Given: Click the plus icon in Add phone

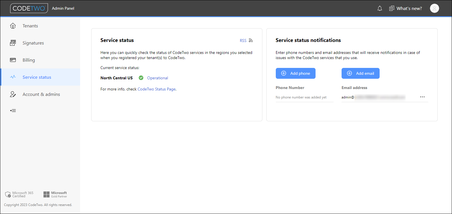Looking at the screenshot, I should click(284, 73).
